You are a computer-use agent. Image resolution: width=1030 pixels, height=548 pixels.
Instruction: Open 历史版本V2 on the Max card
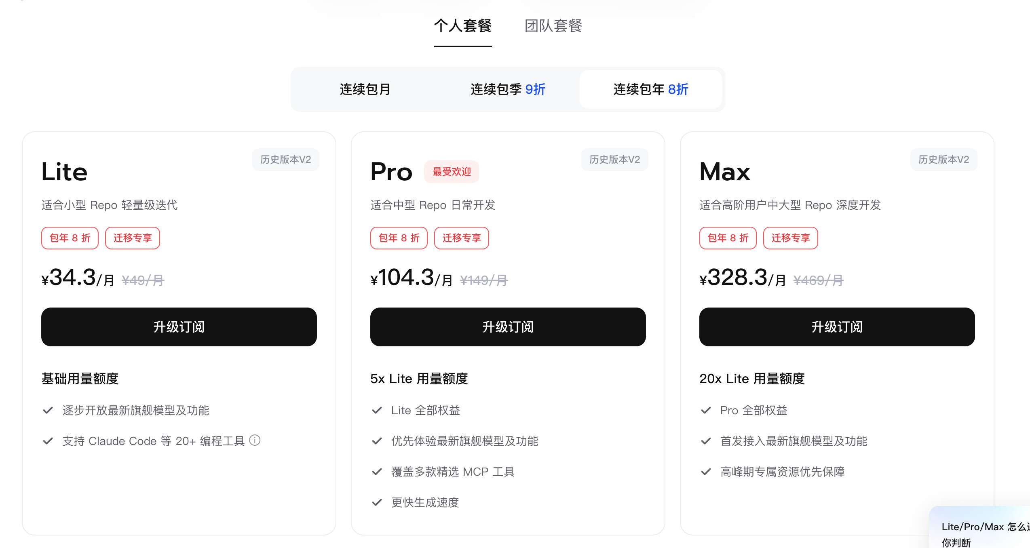tap(944, 160)
